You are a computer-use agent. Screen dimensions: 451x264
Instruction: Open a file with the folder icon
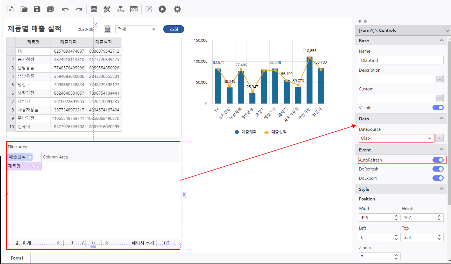pyautogui.click(x=24, y=9)
